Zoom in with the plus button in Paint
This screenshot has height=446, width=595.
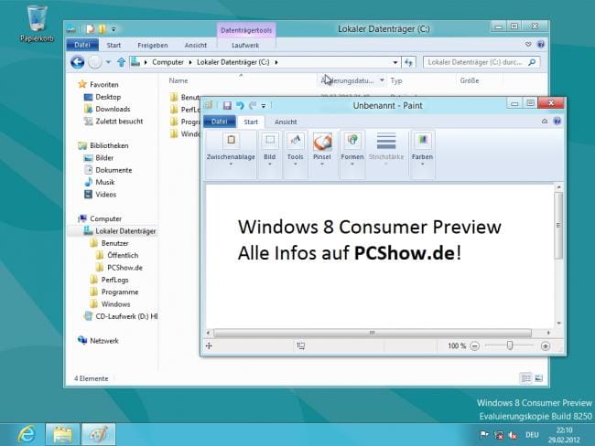[546, 346]
